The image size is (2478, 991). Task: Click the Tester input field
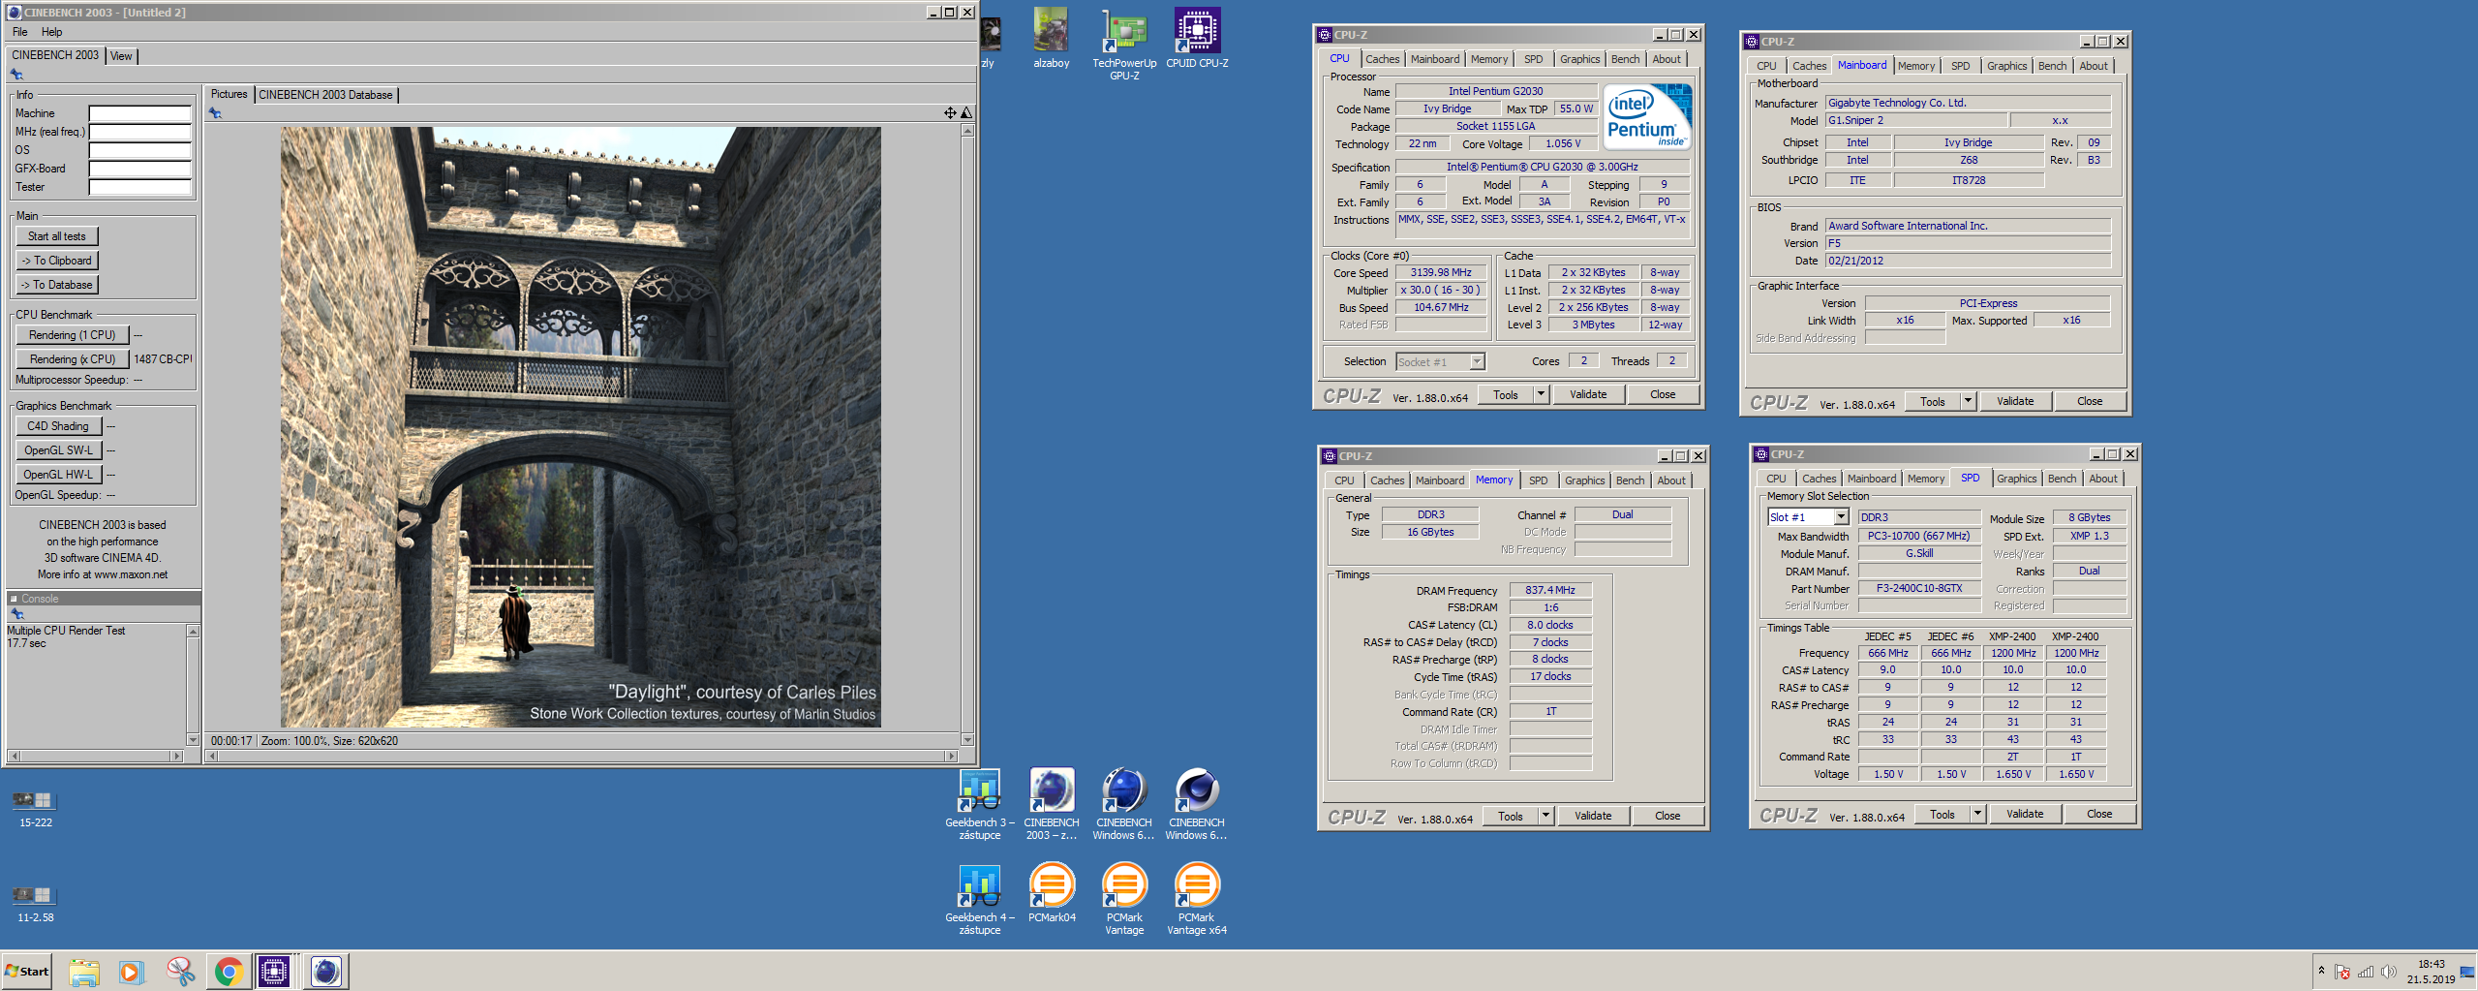tap(140, 187)
